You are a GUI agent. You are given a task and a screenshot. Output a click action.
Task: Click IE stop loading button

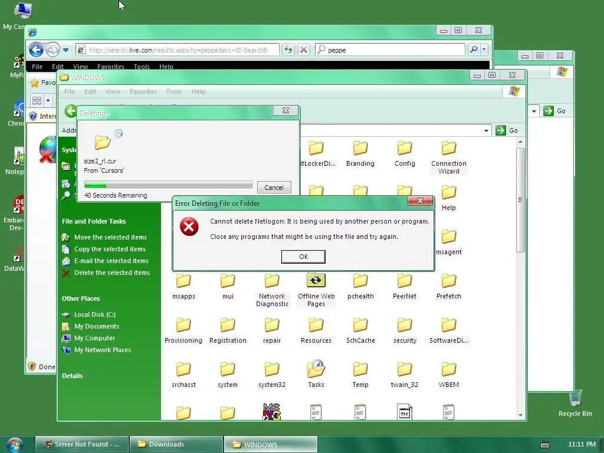(x=304, y=50)
